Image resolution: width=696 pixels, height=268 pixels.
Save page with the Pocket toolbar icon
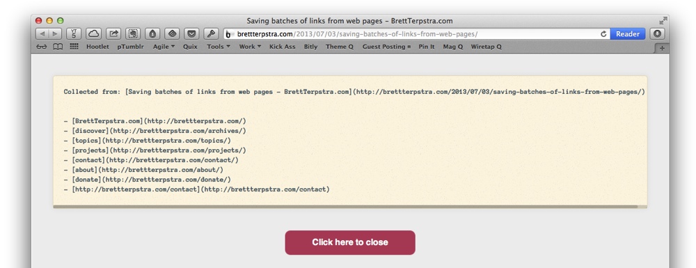191,33
